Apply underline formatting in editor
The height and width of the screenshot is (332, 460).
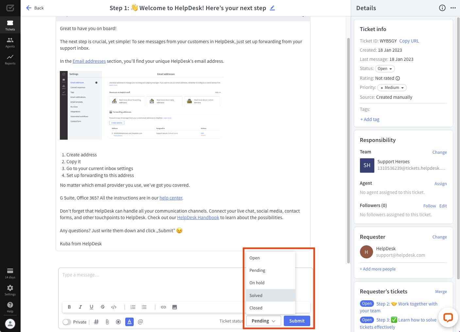[x=92, y=307]
